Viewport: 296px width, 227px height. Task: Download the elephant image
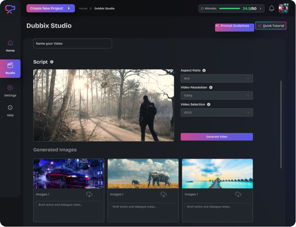point(164,194)
